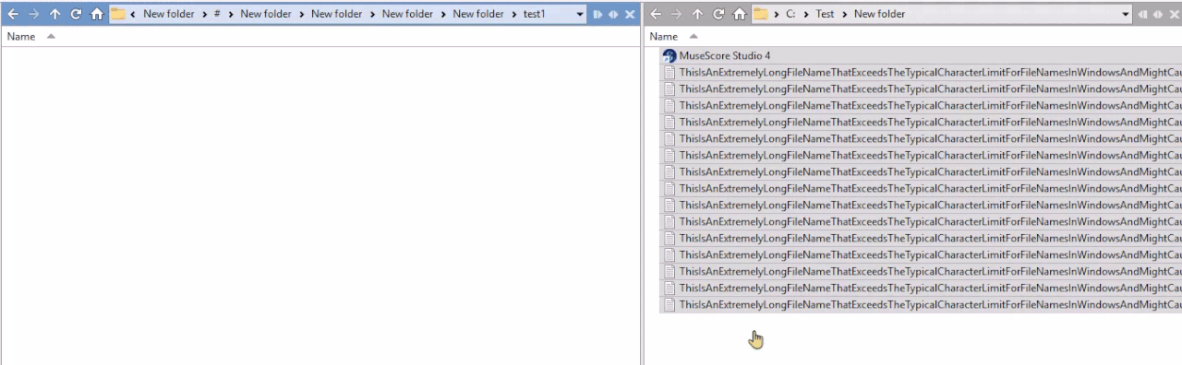Click the sort arrow beside right Name header

pos(694,36)
